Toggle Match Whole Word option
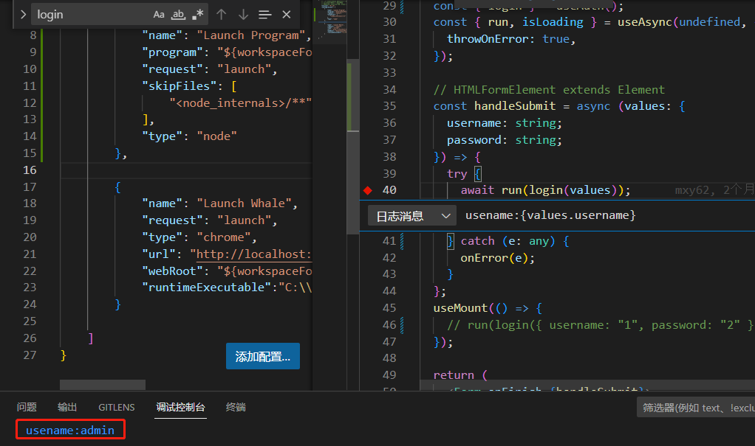Screen dimensions: 755x446 (x=178, y=15)
